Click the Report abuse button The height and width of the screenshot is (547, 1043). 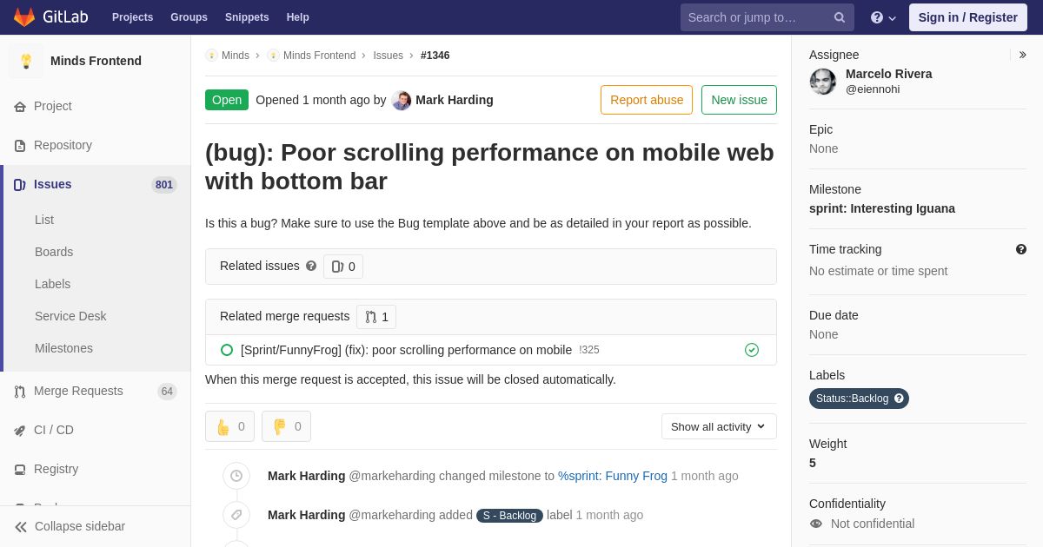[647, 100]
